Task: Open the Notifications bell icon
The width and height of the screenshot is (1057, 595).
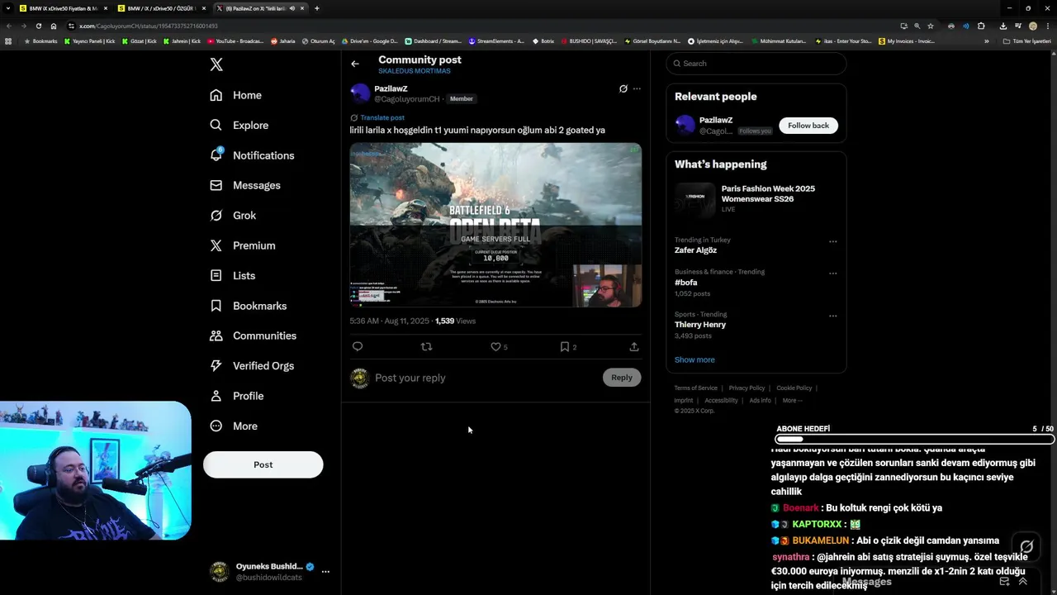Action: coord(216,155)
